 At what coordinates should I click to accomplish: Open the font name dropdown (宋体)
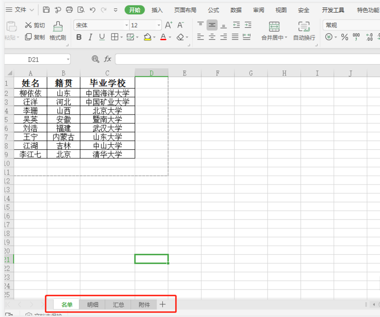(x=127, y=25)
